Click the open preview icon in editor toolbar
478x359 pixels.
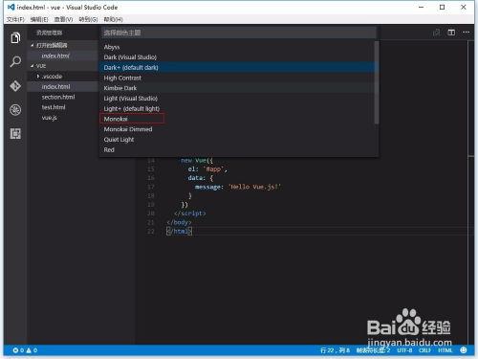(436, 33)
